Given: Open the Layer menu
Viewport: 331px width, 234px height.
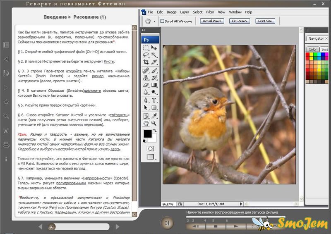Looking at the screenshot, I should pyautogui.click(x=185, y=12).
